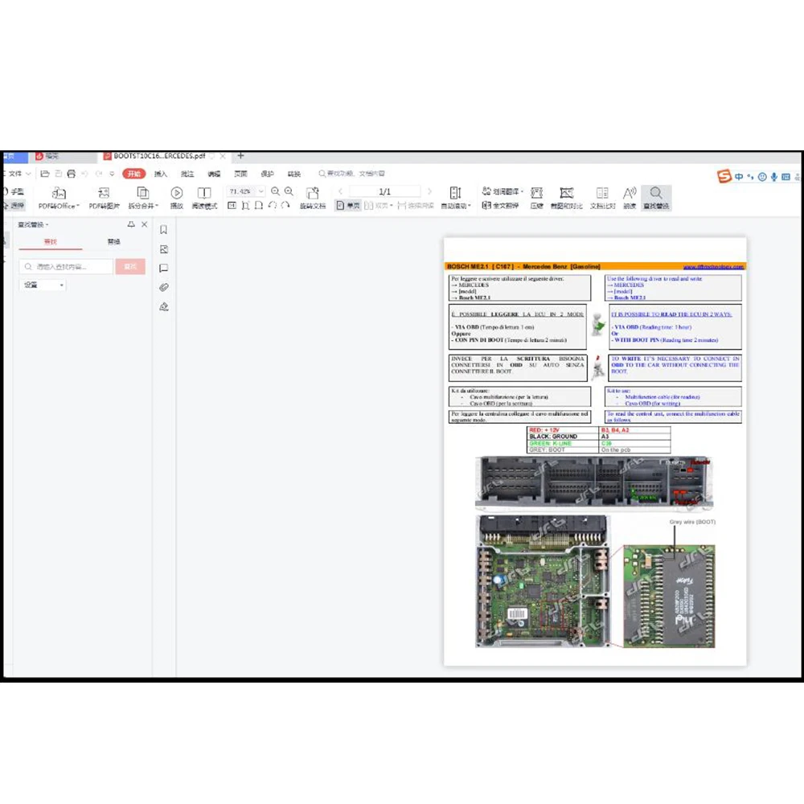The width and height of the screenshot is (804, 804).
Task: Open the compress PDF tool
Action: [537, 198]
